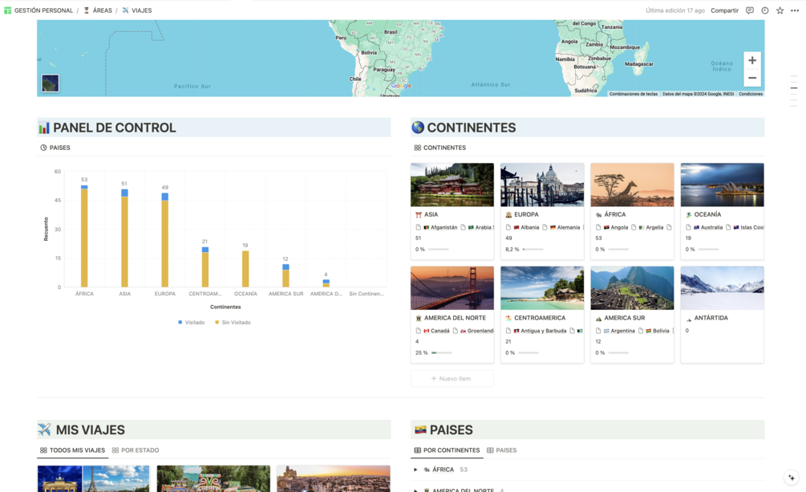The width and height of the screenshot is (806, 492).
Task: Zoom in on the map
Action: tap(752, 60)
